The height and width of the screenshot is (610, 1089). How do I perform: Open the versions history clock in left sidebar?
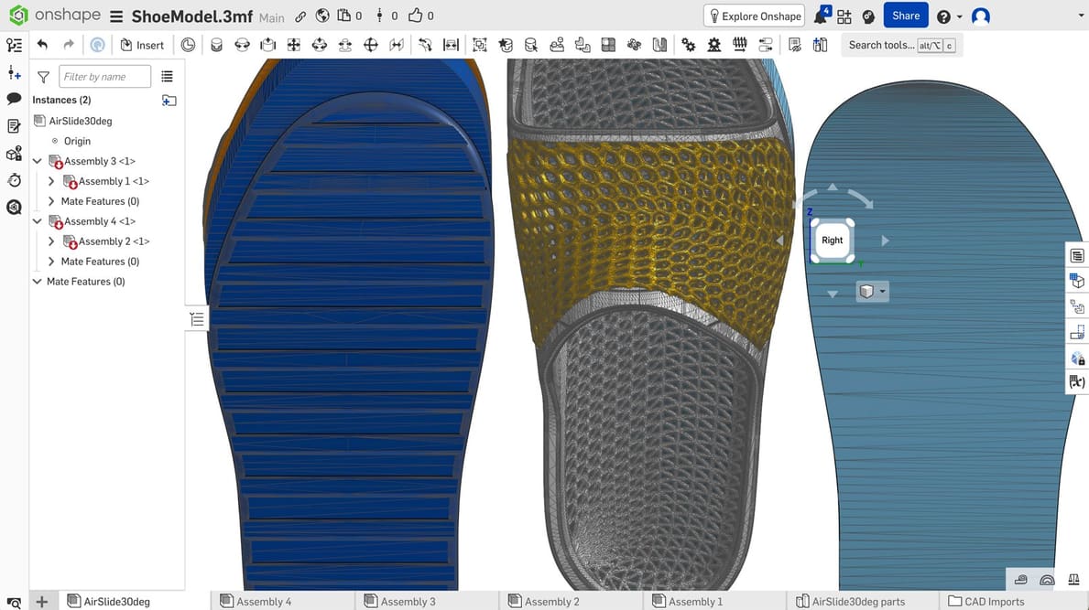click(14, 180)
